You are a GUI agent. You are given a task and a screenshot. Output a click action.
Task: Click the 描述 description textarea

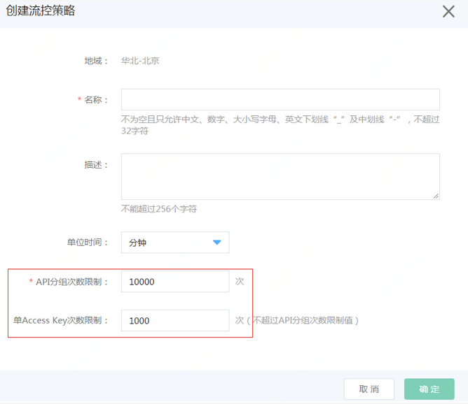click(x=280, y=177)
